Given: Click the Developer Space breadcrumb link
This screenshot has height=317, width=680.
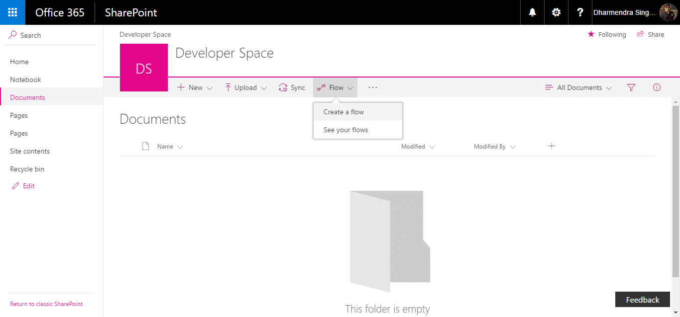Looking at the screenshot, I should point(145,34).
